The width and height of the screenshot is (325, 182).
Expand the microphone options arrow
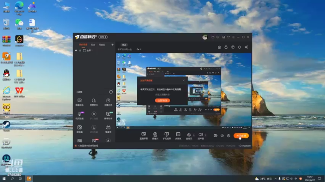tap(194, 135)
